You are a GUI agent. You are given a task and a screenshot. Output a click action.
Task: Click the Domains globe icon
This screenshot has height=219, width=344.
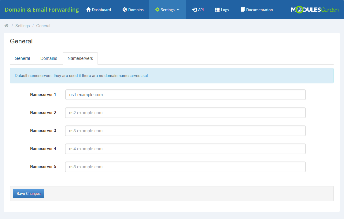[125, 9]
